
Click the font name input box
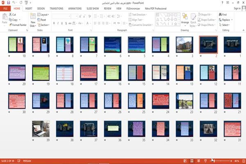tap(61, 16)
